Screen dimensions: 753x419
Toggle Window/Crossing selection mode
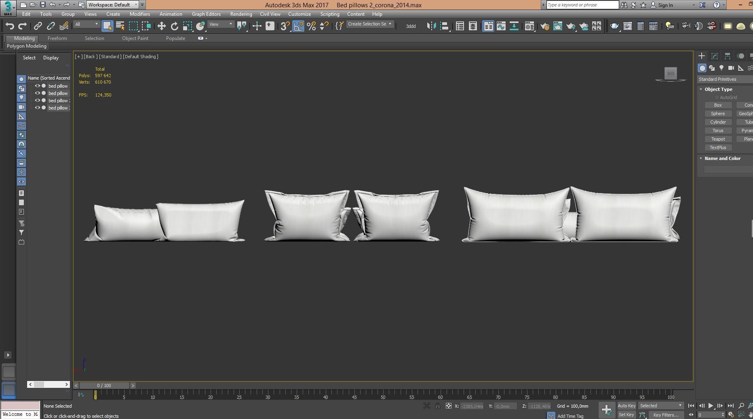146,26
